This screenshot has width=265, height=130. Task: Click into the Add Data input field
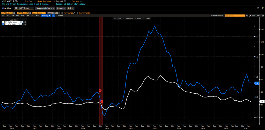[235, 16]
